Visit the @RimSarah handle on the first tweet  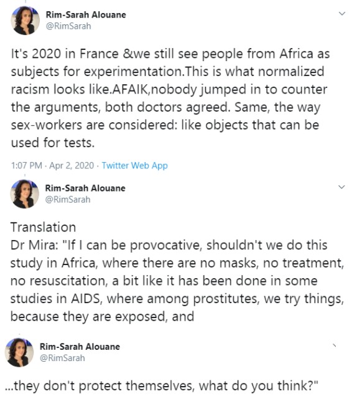click(68, 26)
